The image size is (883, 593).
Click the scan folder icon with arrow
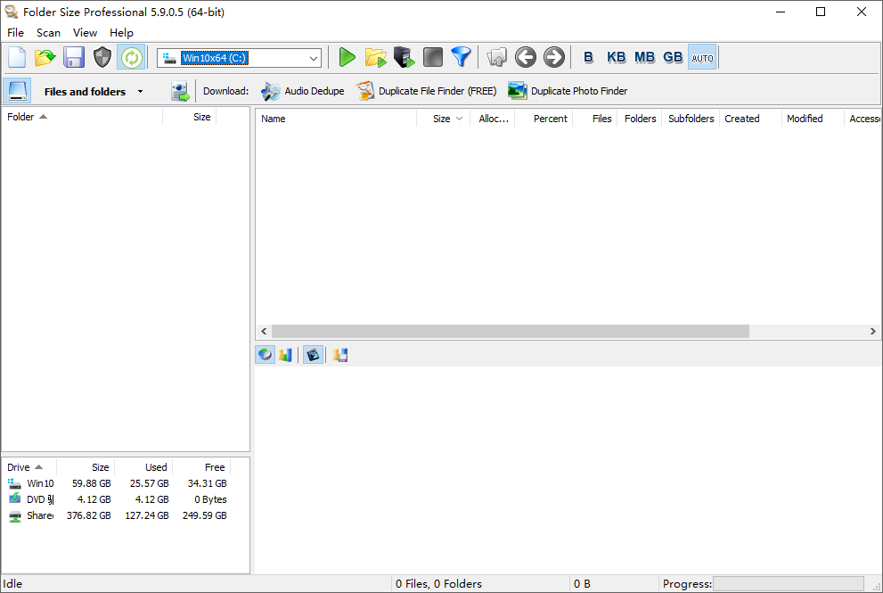pos(376,57)
